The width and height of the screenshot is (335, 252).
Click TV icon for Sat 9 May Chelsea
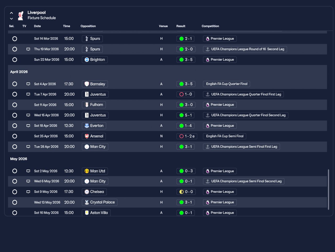pyautogui.click(x=28, y=192)
